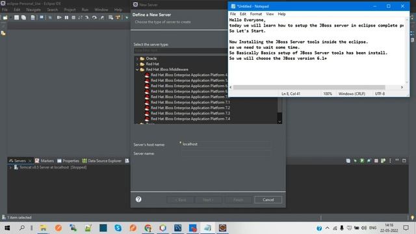Viewport: 416px width, 234px height.
Task: Open the Package Explorer icon on left sidebar
Action: [3, 33]
